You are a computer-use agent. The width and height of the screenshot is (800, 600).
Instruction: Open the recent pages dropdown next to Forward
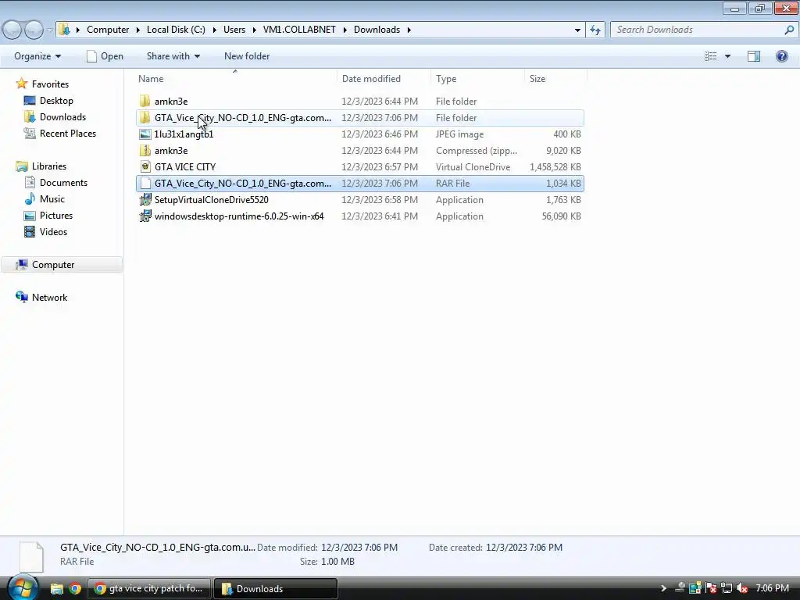pos(49,30)
